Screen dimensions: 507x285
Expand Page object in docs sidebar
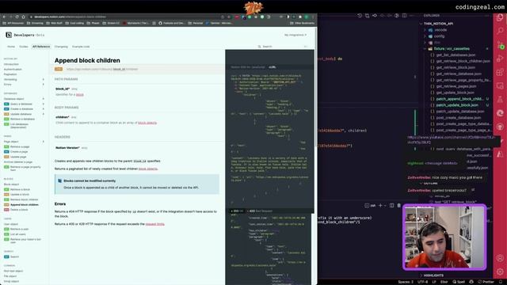pyautogui.click(x=43, y=142)
